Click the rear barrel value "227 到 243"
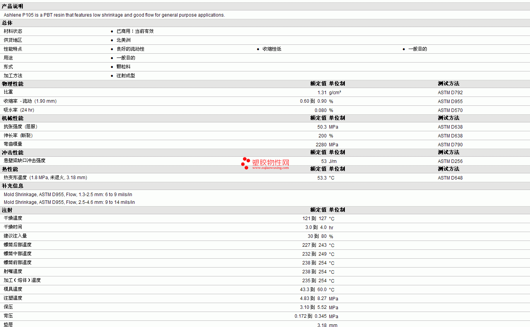530x327 pixels. click(x=315, y=245)
